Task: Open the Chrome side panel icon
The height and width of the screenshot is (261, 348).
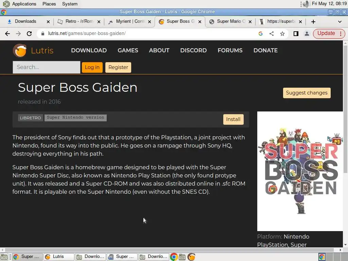Action: [x=296, y=34]
